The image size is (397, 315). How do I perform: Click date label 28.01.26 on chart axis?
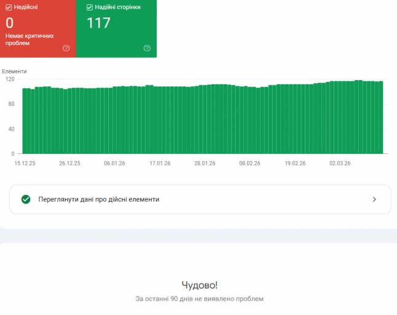[205, 163]
